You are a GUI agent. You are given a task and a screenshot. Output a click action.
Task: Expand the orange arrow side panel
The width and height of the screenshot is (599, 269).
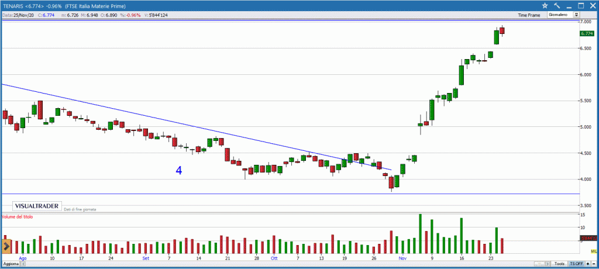6,247
